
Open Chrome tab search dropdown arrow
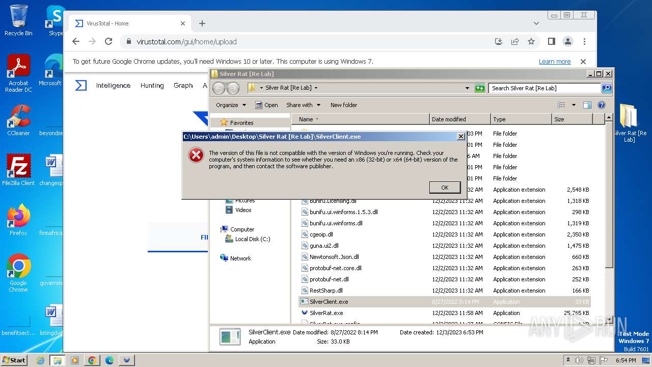click(x=536, y=23)
